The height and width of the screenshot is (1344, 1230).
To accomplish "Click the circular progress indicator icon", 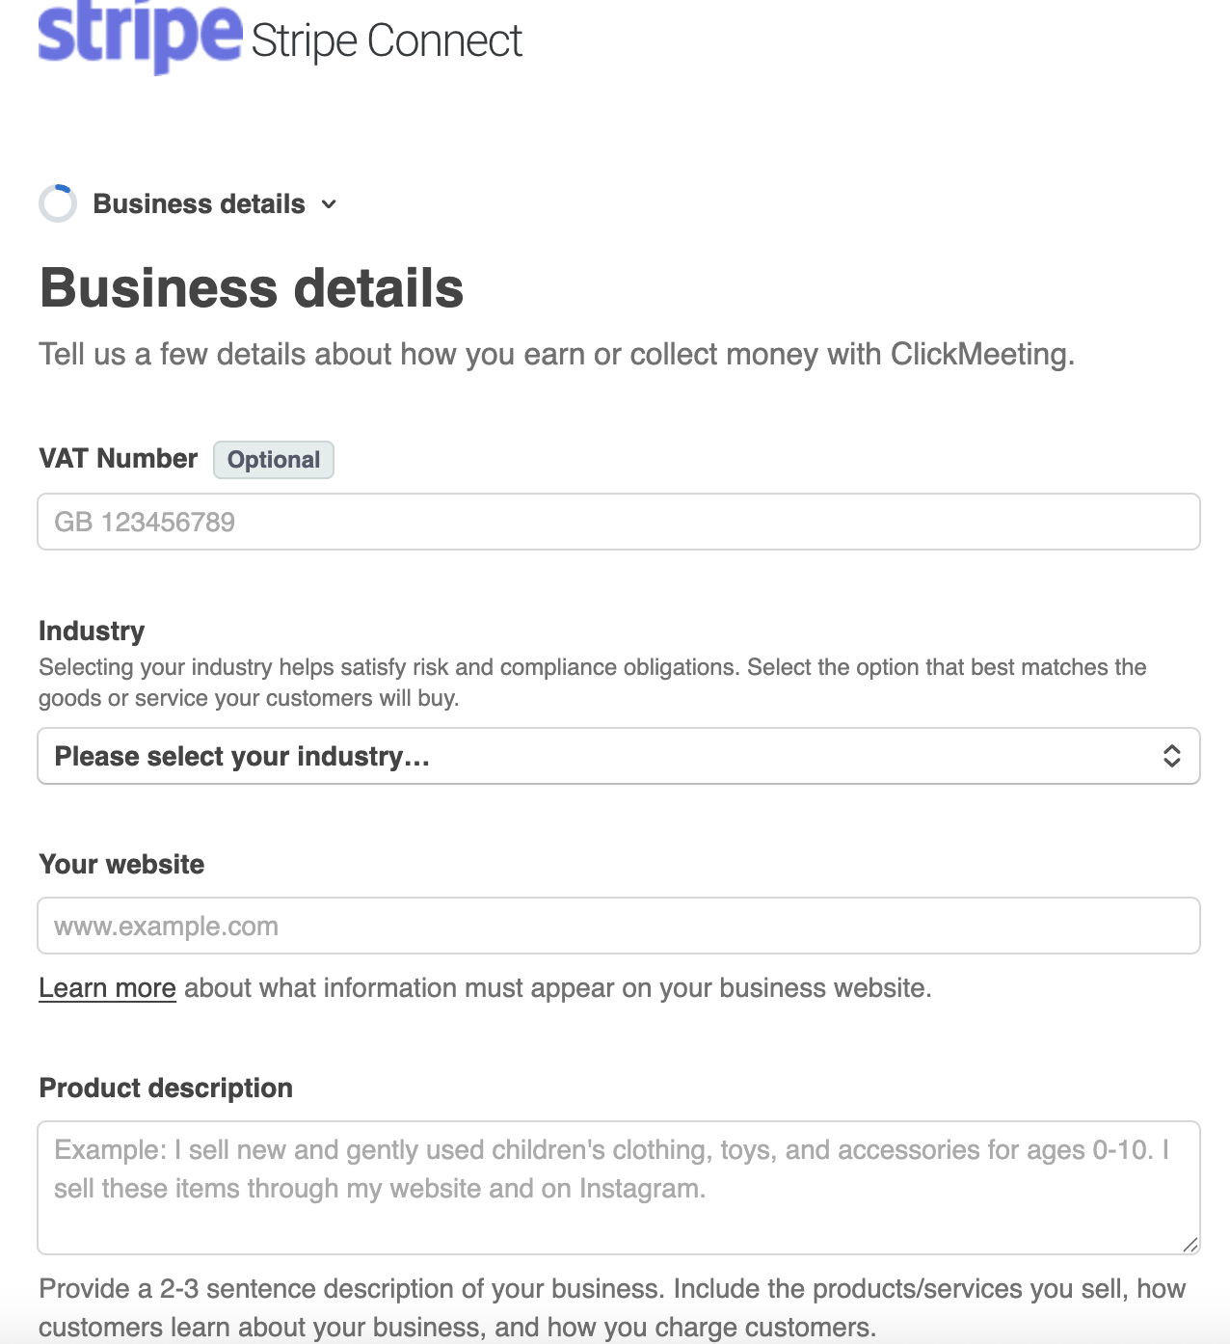I will (x=58, y=203).
